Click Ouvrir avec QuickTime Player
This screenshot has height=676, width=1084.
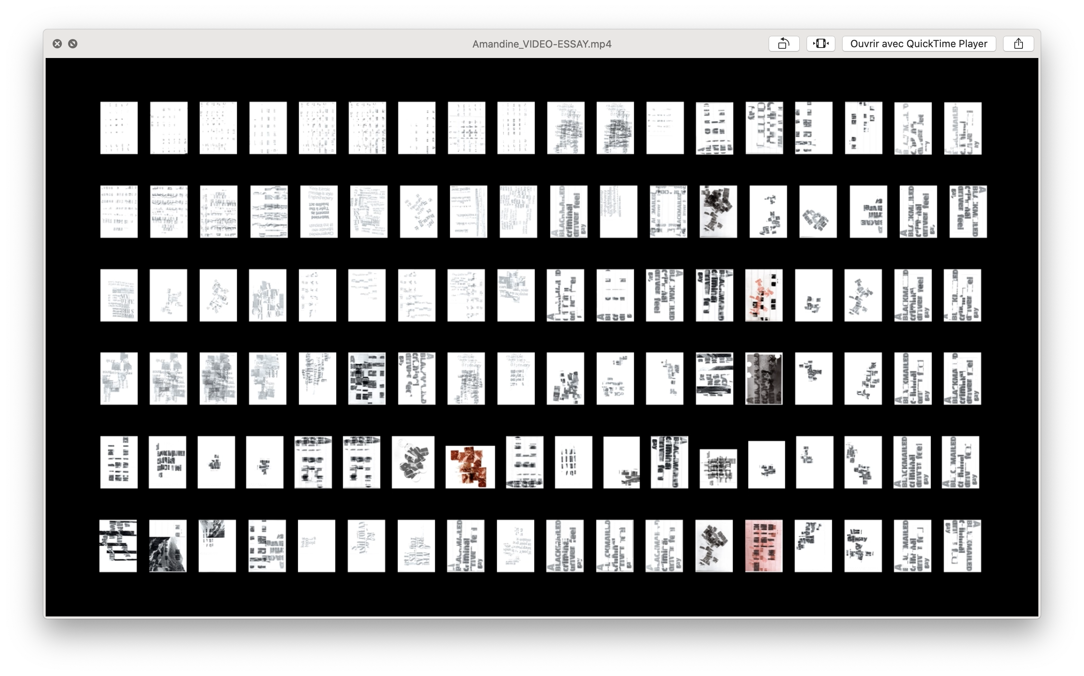918,44
